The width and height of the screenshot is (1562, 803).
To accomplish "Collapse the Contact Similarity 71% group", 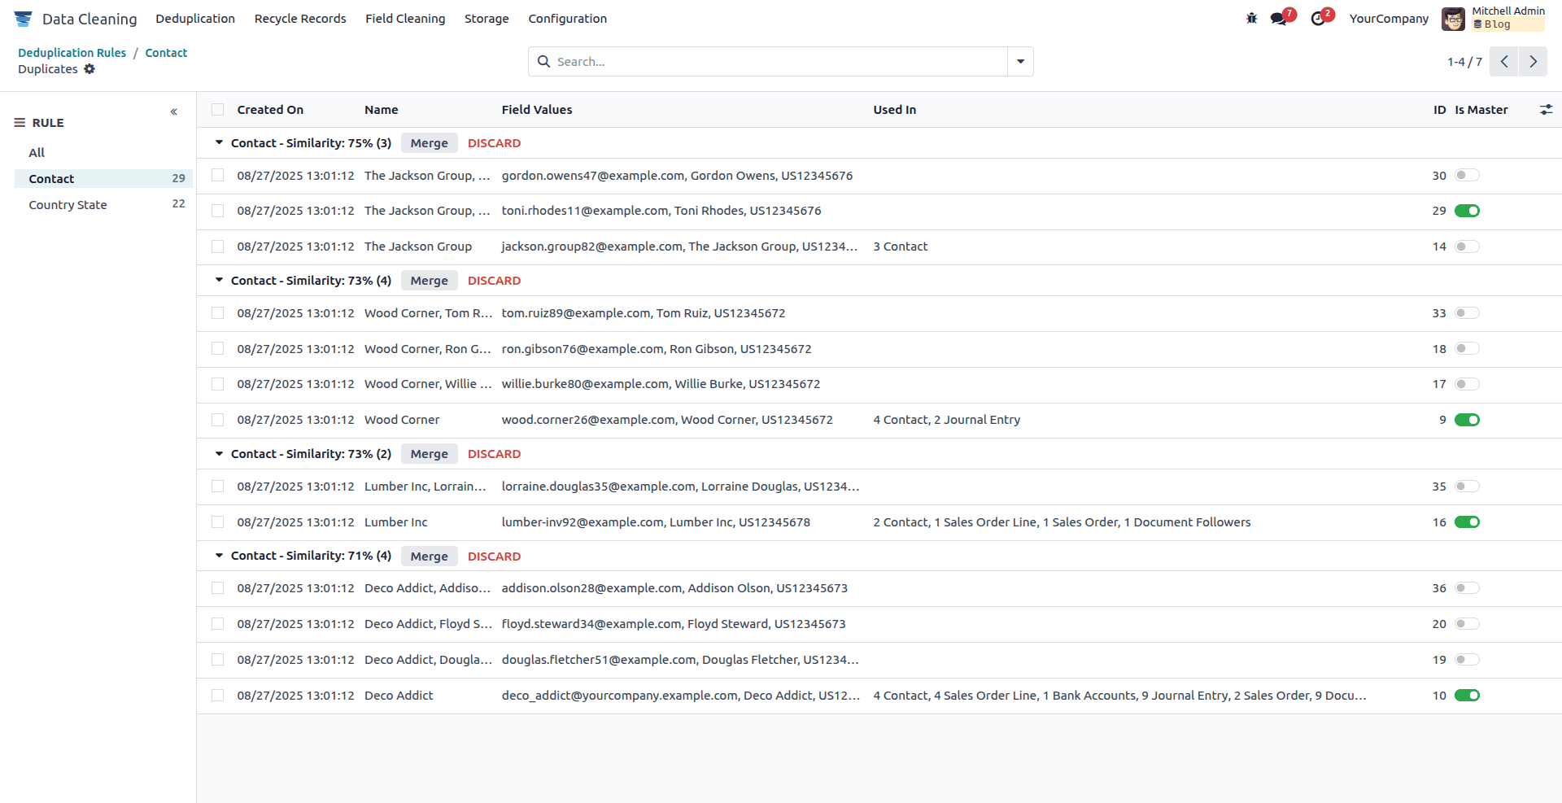I will click(x=218, y=556).
